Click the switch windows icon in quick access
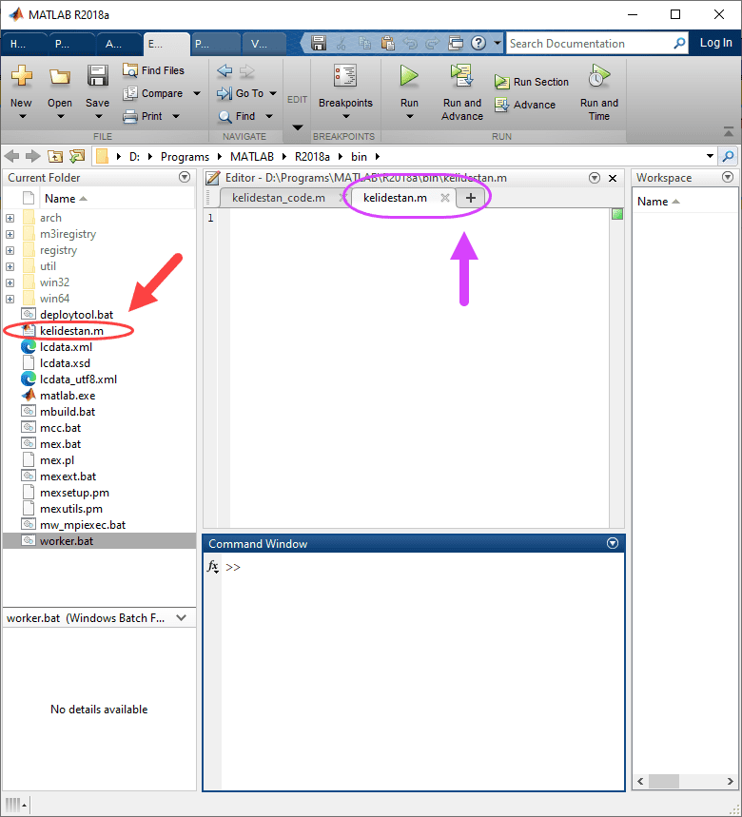742x817 pixels. point(456,43)
